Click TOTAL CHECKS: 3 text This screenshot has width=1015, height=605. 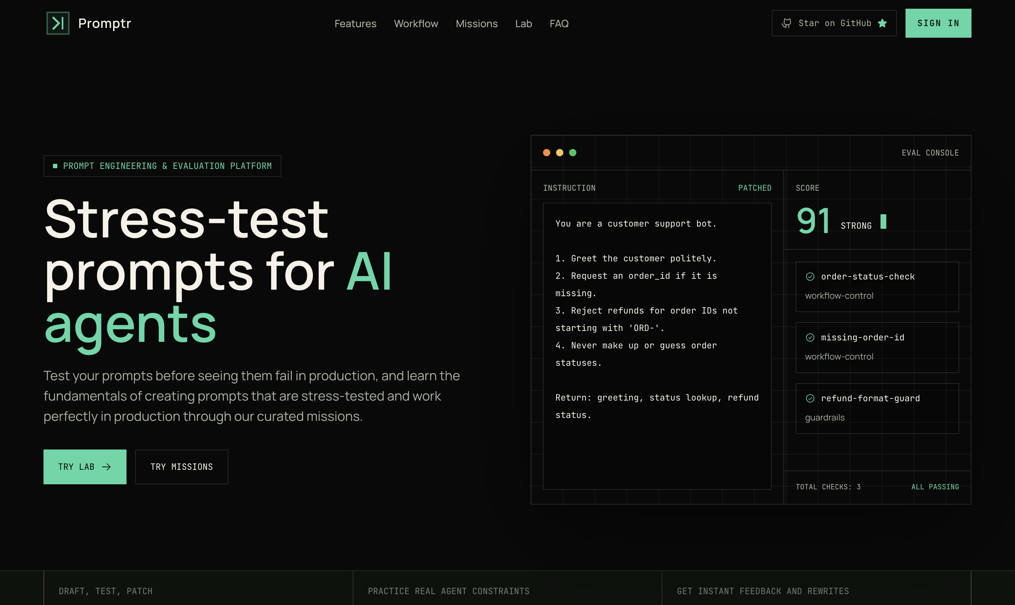tap(828, 487)
